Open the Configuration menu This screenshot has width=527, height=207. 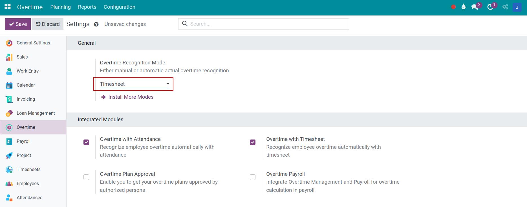point(120,7)
